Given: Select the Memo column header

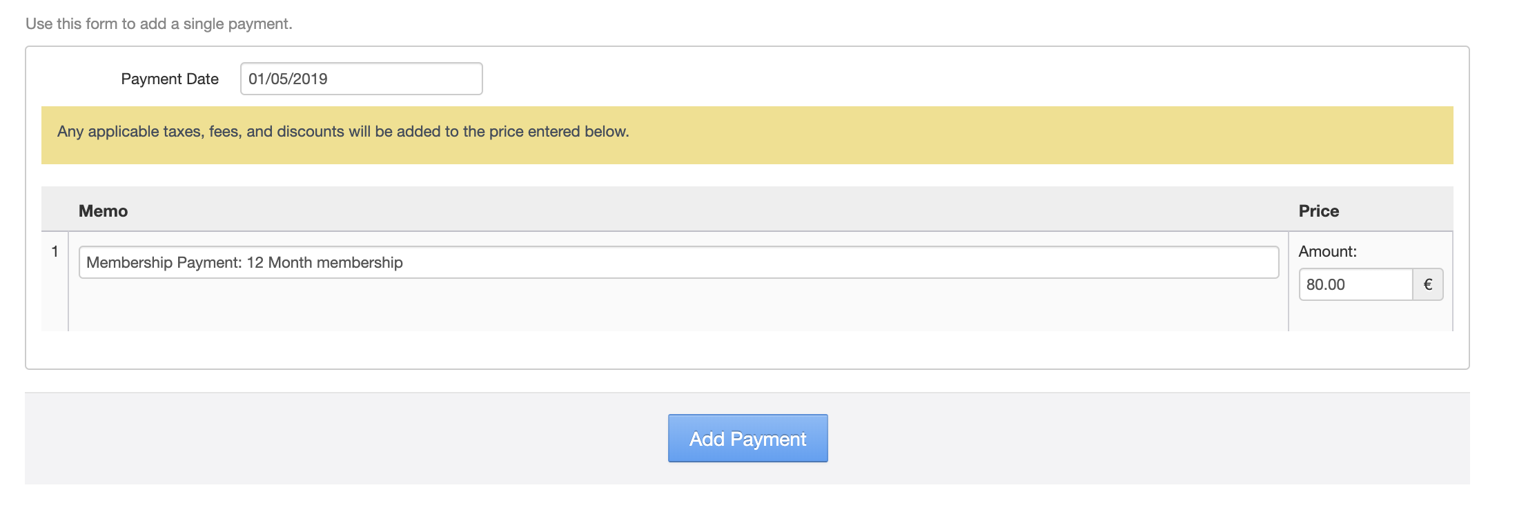Looking at the screenshot, I should (103, 211).
